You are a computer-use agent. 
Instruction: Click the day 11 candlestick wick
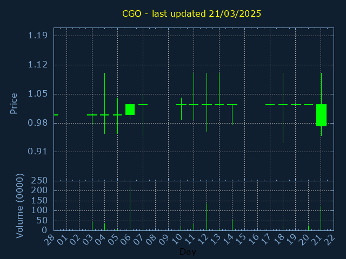(x=194, y=97)
